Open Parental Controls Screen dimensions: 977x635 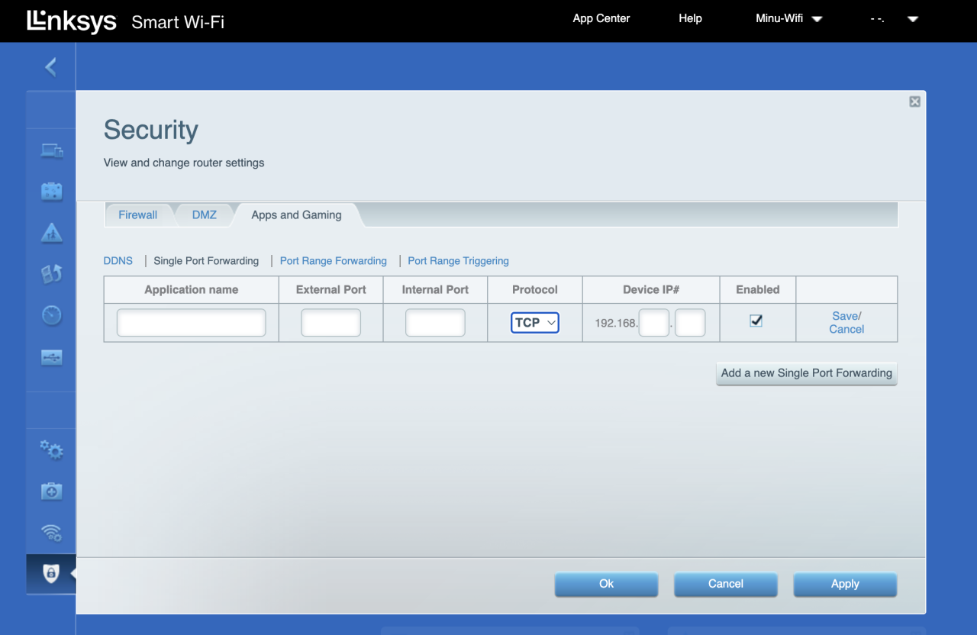tap(50, 232)
